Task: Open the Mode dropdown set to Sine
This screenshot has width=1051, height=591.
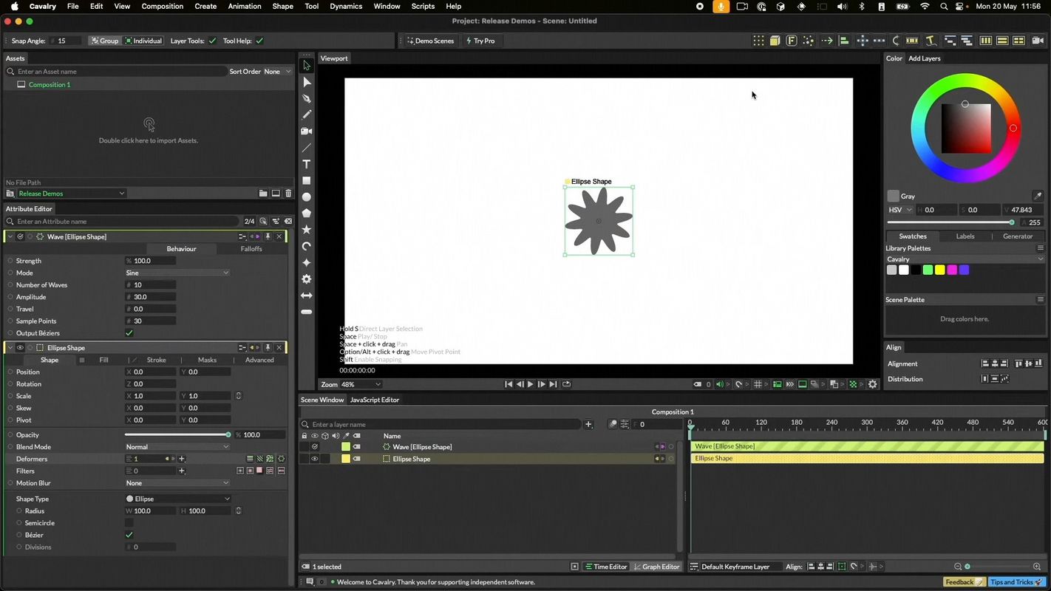Action: [x=177, y=273]
